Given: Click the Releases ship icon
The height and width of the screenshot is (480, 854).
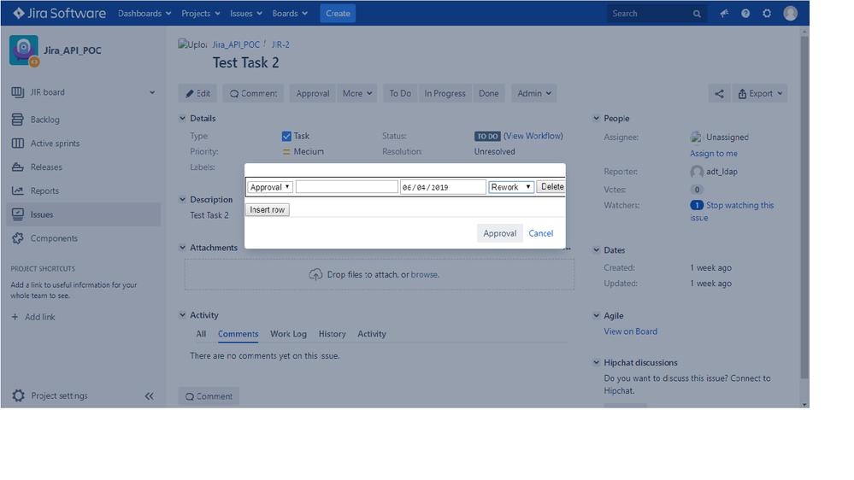Looking at the screenshot, I should tap(17, 167).
